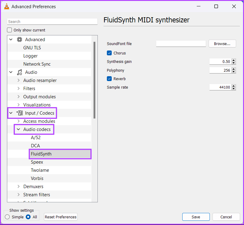Screen dimensions: 244x225
Task: Click the Polyphony value field
Action: tap(220, 70)
